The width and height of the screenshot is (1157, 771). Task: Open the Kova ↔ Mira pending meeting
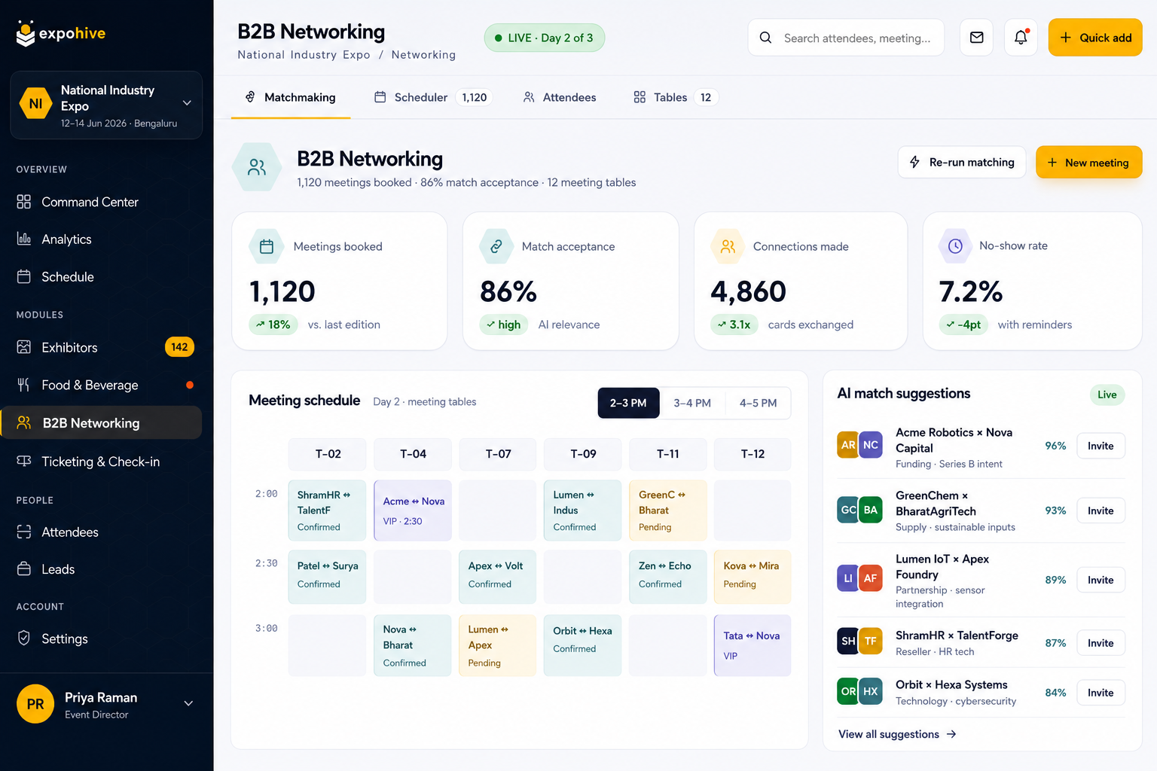[x=753, y=577]
